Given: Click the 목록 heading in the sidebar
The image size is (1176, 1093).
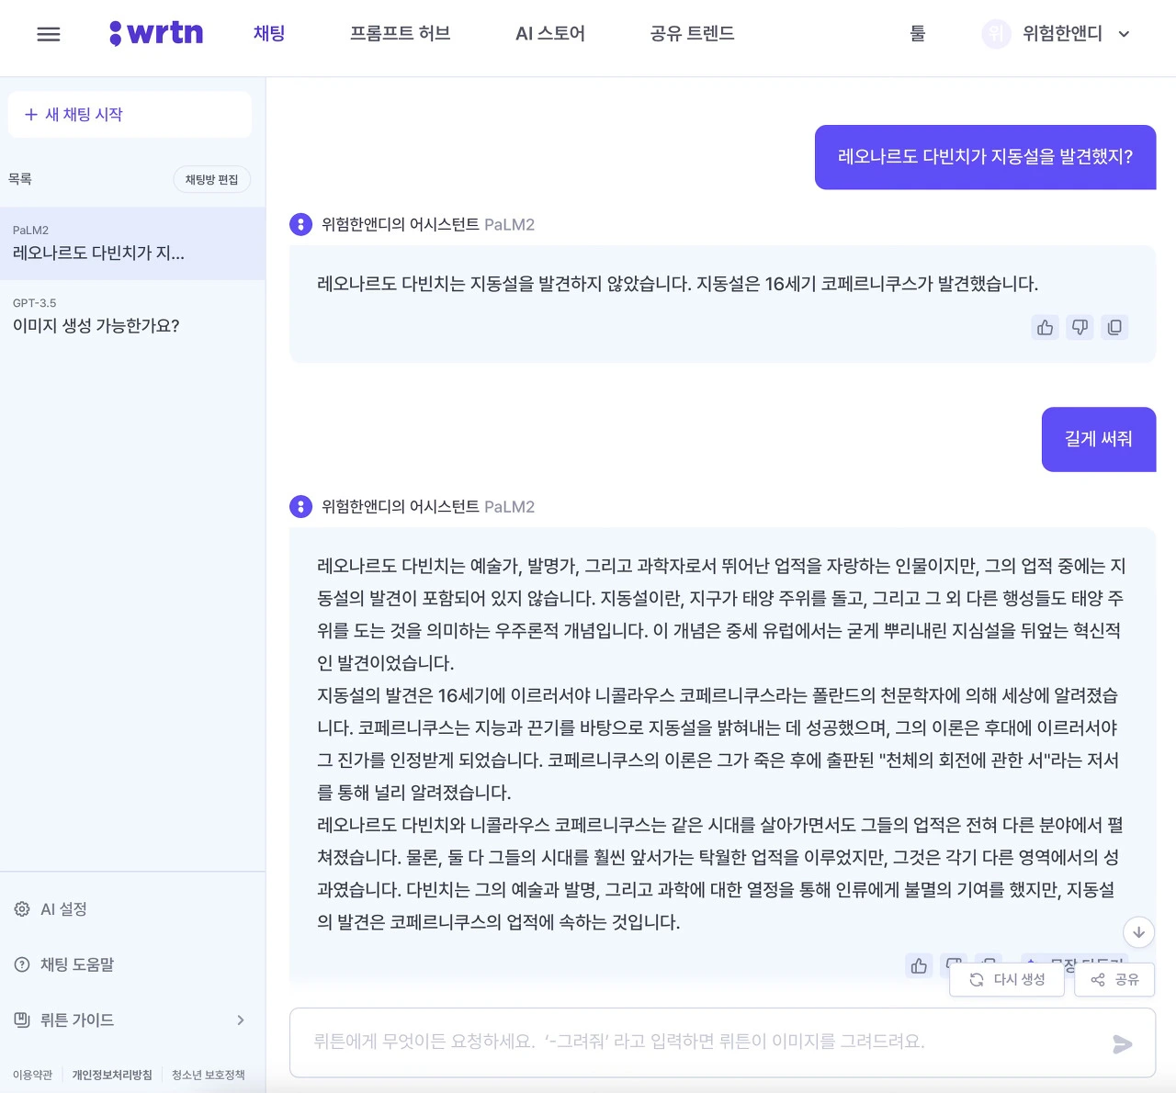Looking at the screenshot, I should (x=20, y=179).
